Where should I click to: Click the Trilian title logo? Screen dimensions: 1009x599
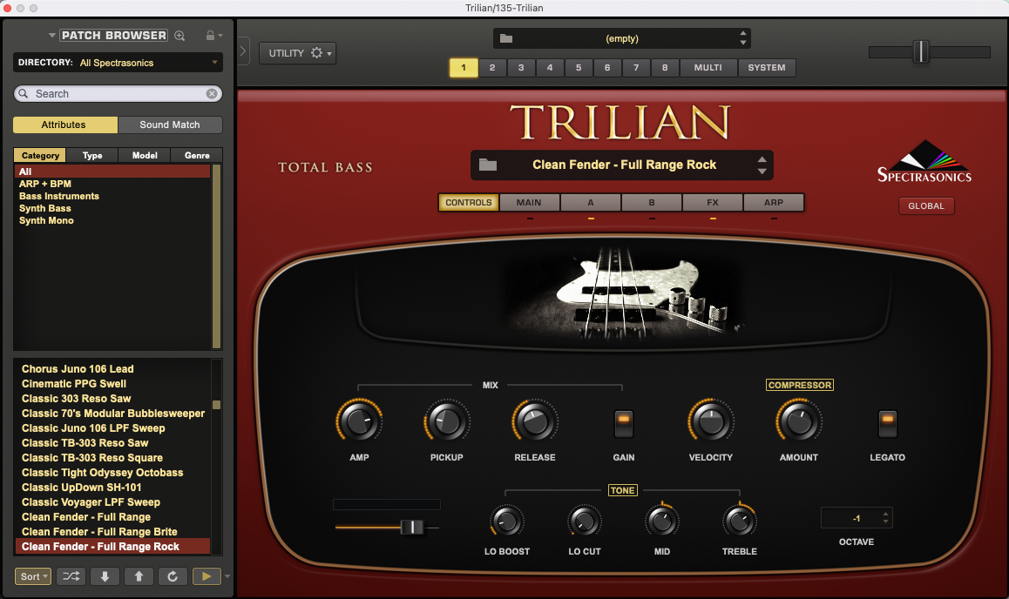[x=621, y=122]
